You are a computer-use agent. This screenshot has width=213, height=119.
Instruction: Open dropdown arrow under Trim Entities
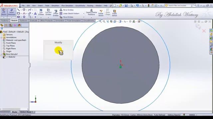pyautogui.click(x=41, y=18)
